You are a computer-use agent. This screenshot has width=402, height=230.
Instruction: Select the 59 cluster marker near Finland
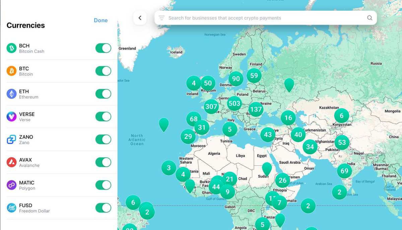[x=254, y=76]
